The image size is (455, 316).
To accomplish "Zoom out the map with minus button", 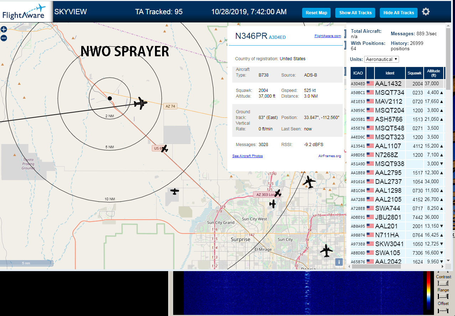I will point(4,38).
